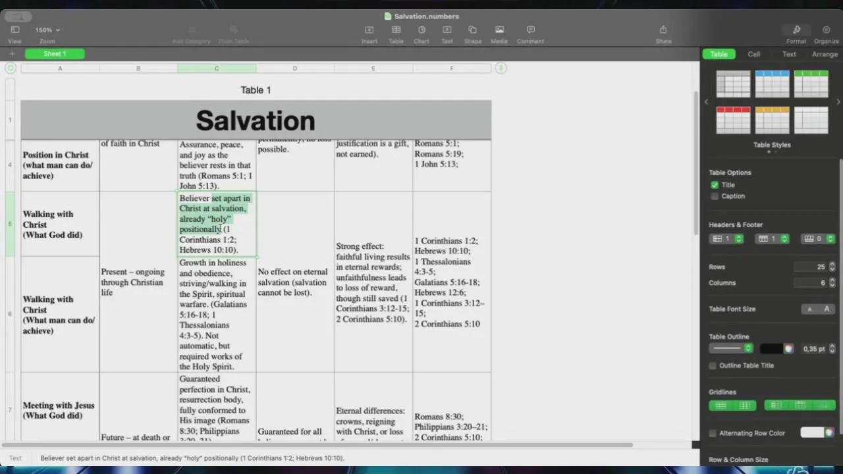Switch to the Cell inspector tab
Screen dimensions: 843x474
coord(754,54)
